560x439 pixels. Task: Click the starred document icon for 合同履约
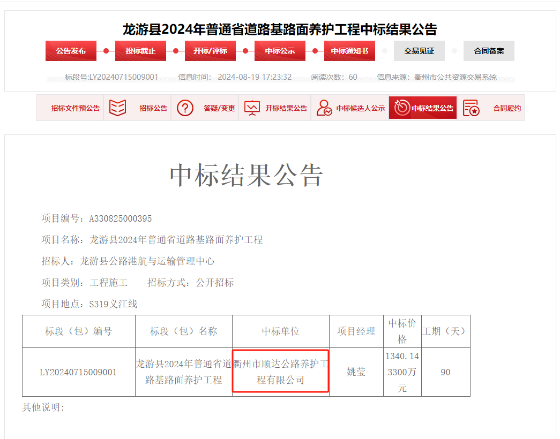pyautogui.click(x=471, y=108)
